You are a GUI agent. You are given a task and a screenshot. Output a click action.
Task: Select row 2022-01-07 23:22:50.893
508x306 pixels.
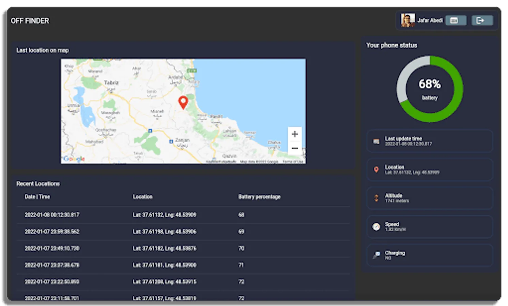(x=184, y=282)
